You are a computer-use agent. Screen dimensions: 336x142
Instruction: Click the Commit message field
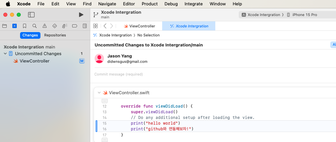coord(215,74)
